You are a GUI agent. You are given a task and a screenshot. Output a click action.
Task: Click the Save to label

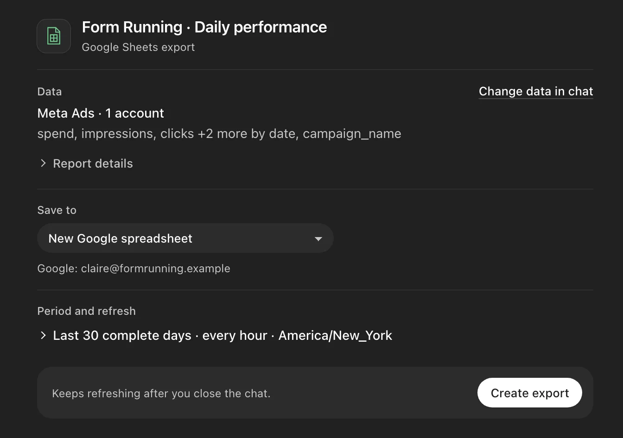click(57, 210)
